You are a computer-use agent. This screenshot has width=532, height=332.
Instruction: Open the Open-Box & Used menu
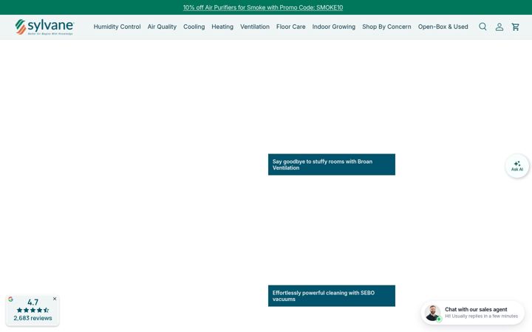(443, 27)
